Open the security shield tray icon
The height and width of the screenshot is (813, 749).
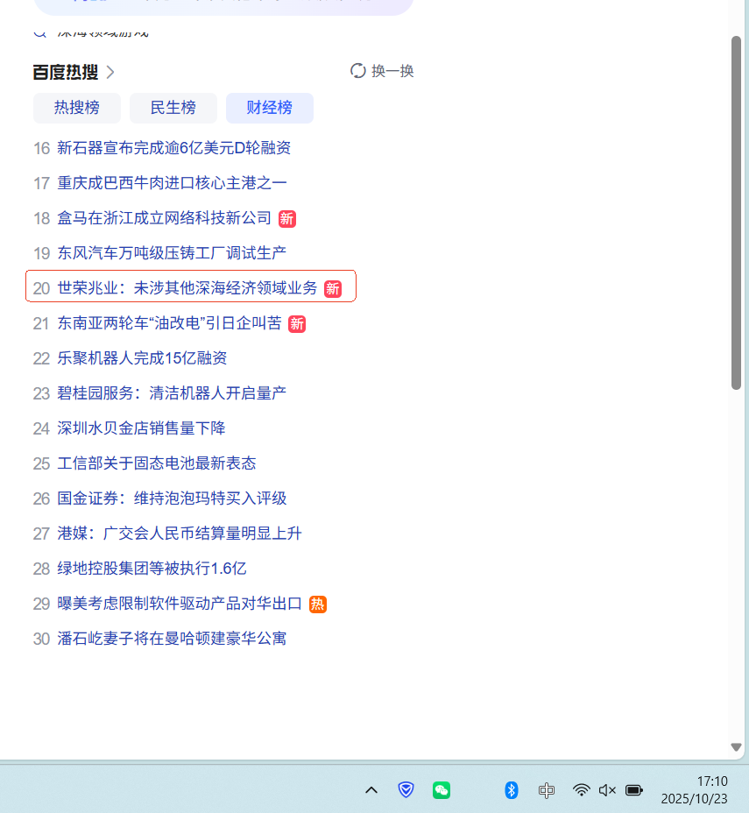[406, 789]
